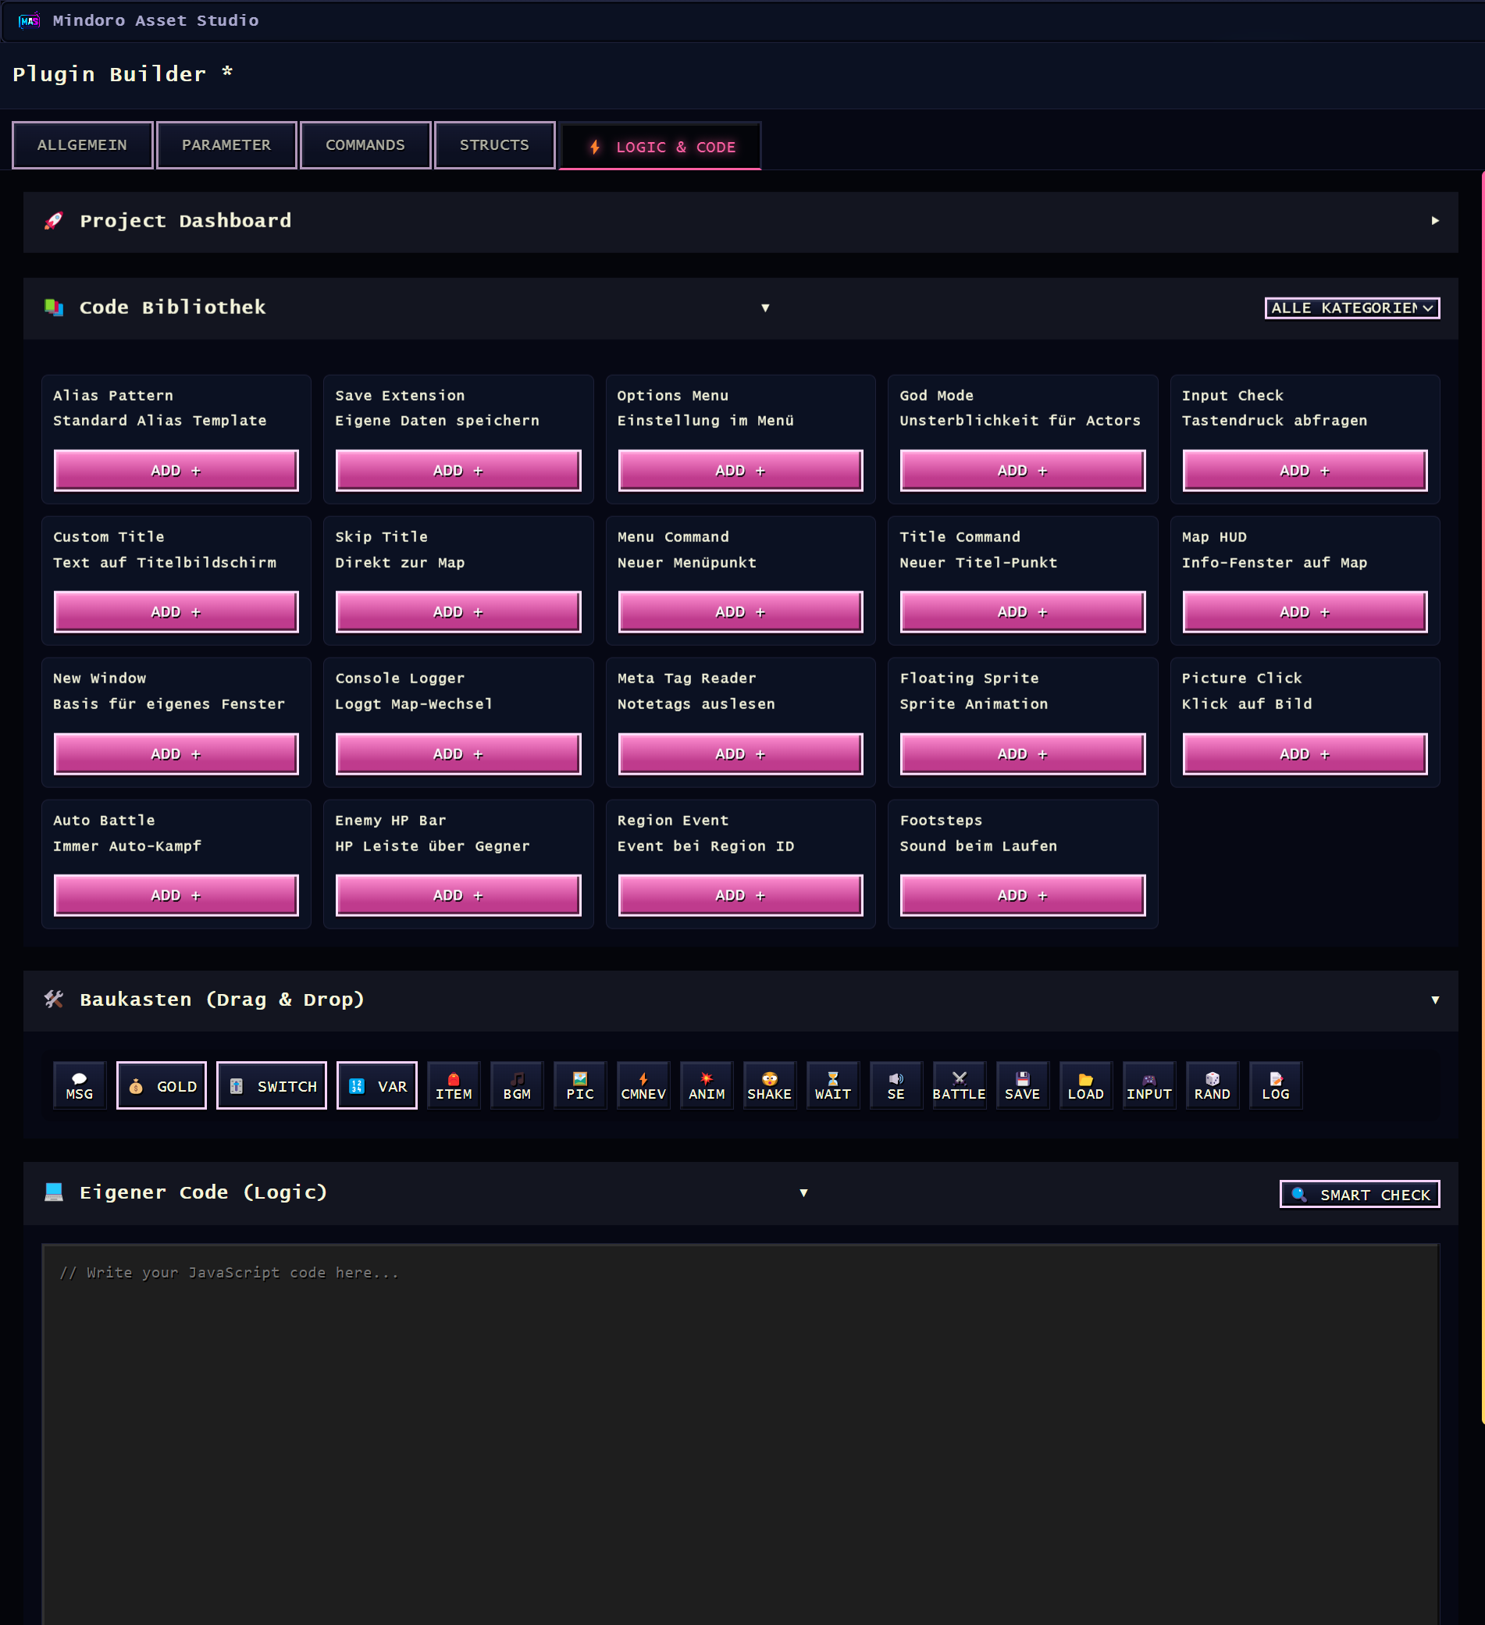Select the BATTLE crossed swords block

pyautogui.click(x=959, y=1085)
